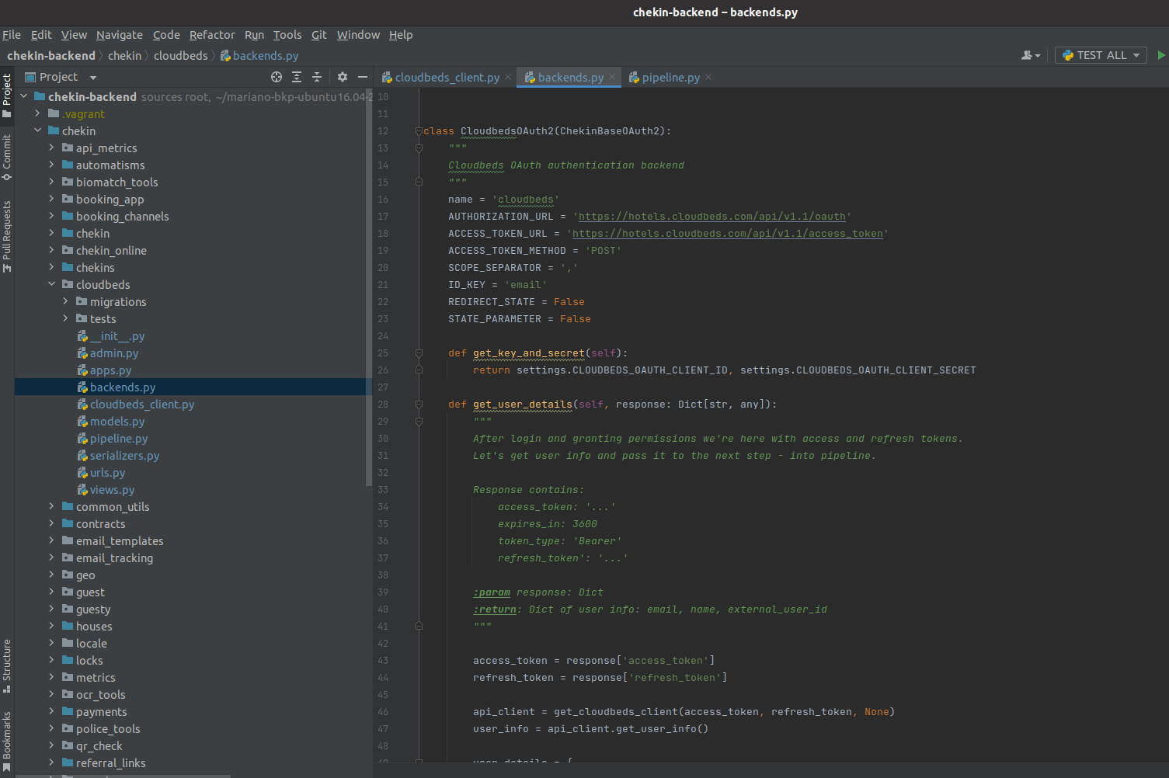Click the Select Opened File locate icon
The height and width of the screenshot is (778, 1169).
point(277,77)
